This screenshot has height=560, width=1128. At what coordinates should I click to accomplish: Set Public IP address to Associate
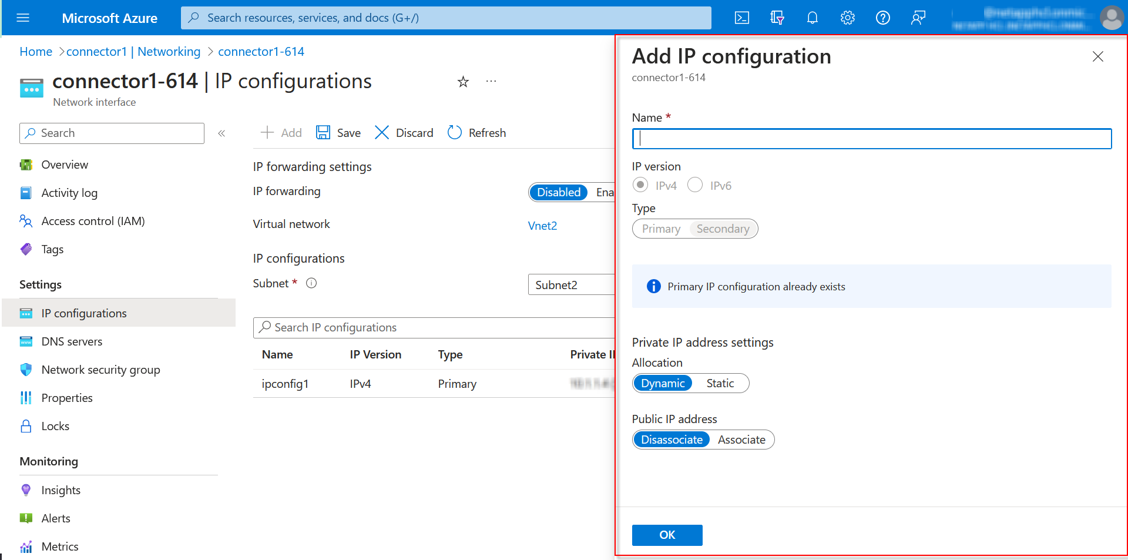click(741, 440)
